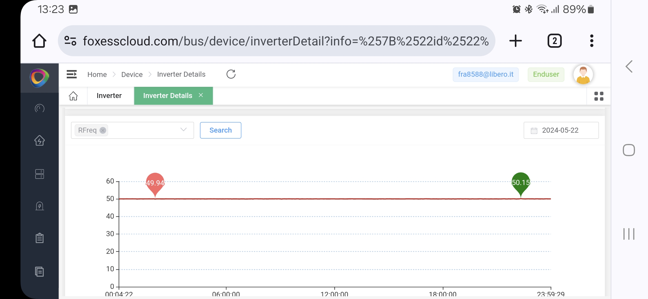Screen dimensions: 648x299
Task: Expand the variable selection dropdown arrow
Action: coord(183,130)
